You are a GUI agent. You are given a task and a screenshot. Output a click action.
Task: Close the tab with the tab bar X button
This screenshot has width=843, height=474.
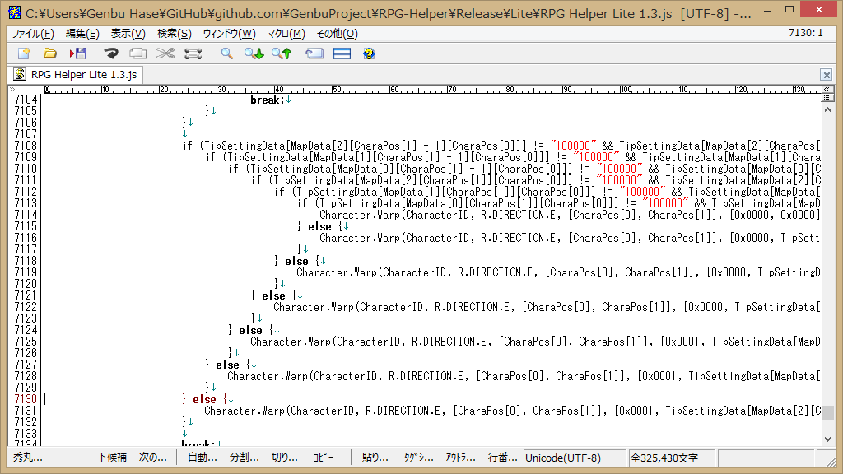pyautogui.click(x=827, y=75)
